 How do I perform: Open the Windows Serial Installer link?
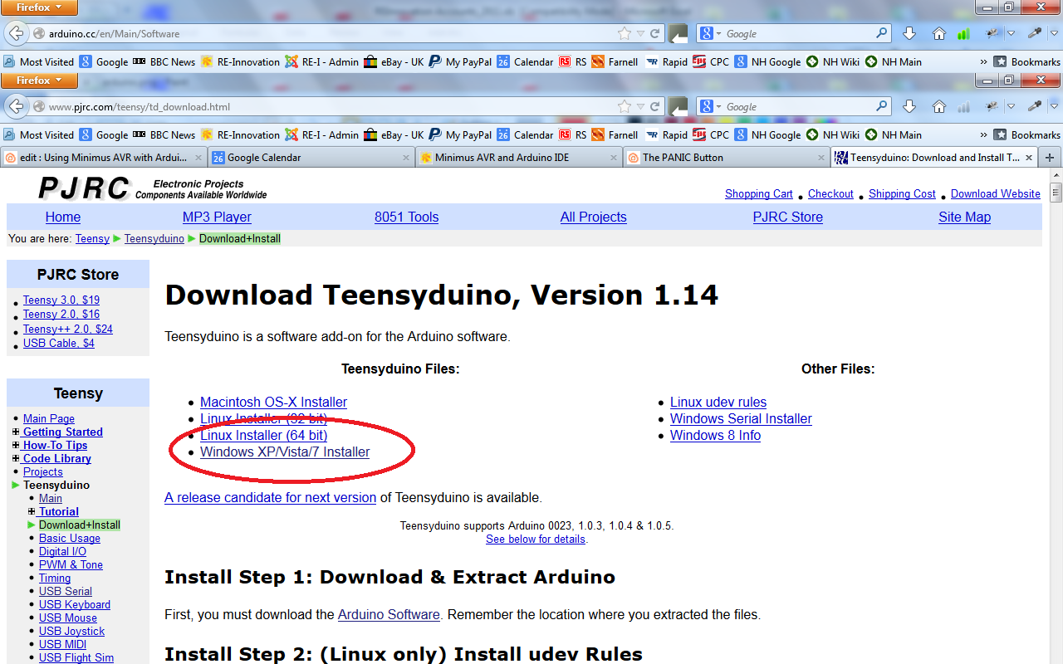(x=741, y=419)
